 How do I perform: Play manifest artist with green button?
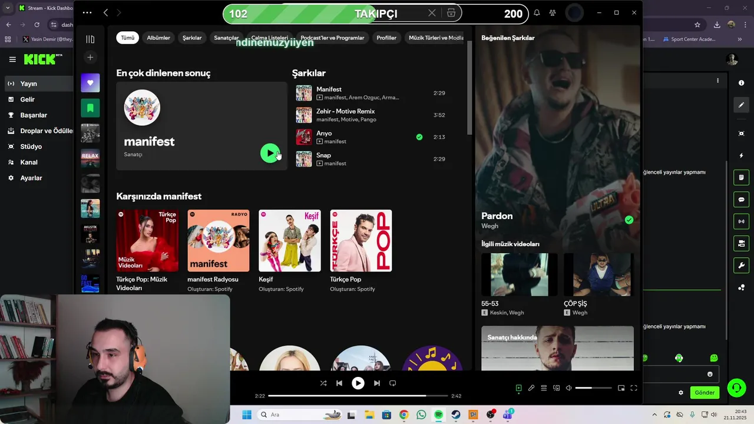tap(270, 153)
